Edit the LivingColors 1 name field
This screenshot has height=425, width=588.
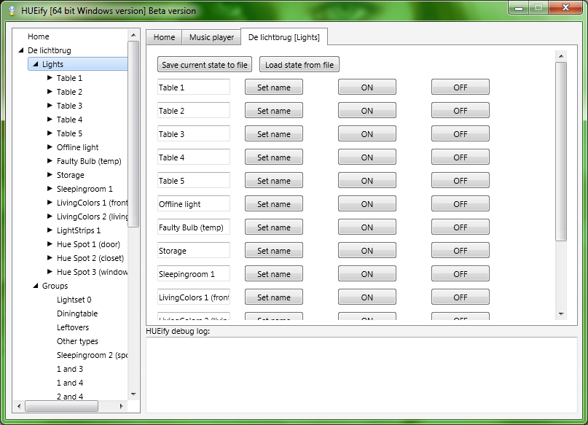[194, 297]
